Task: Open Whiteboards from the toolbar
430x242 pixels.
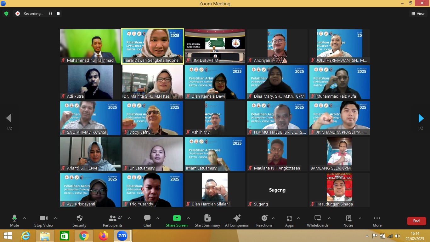Action: 317,221
